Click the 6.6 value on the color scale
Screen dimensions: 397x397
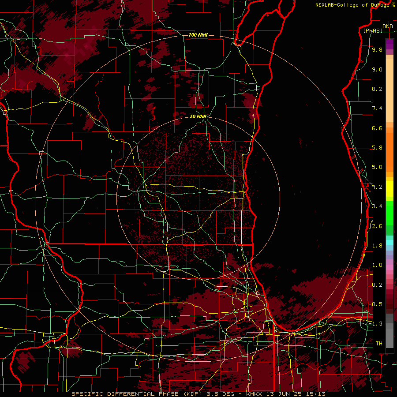pos(377,128)
